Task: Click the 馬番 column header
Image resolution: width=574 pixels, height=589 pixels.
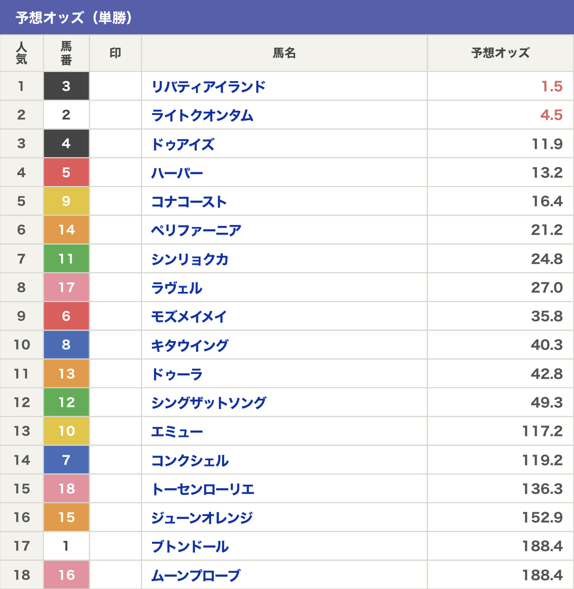Action: [66, 53]
